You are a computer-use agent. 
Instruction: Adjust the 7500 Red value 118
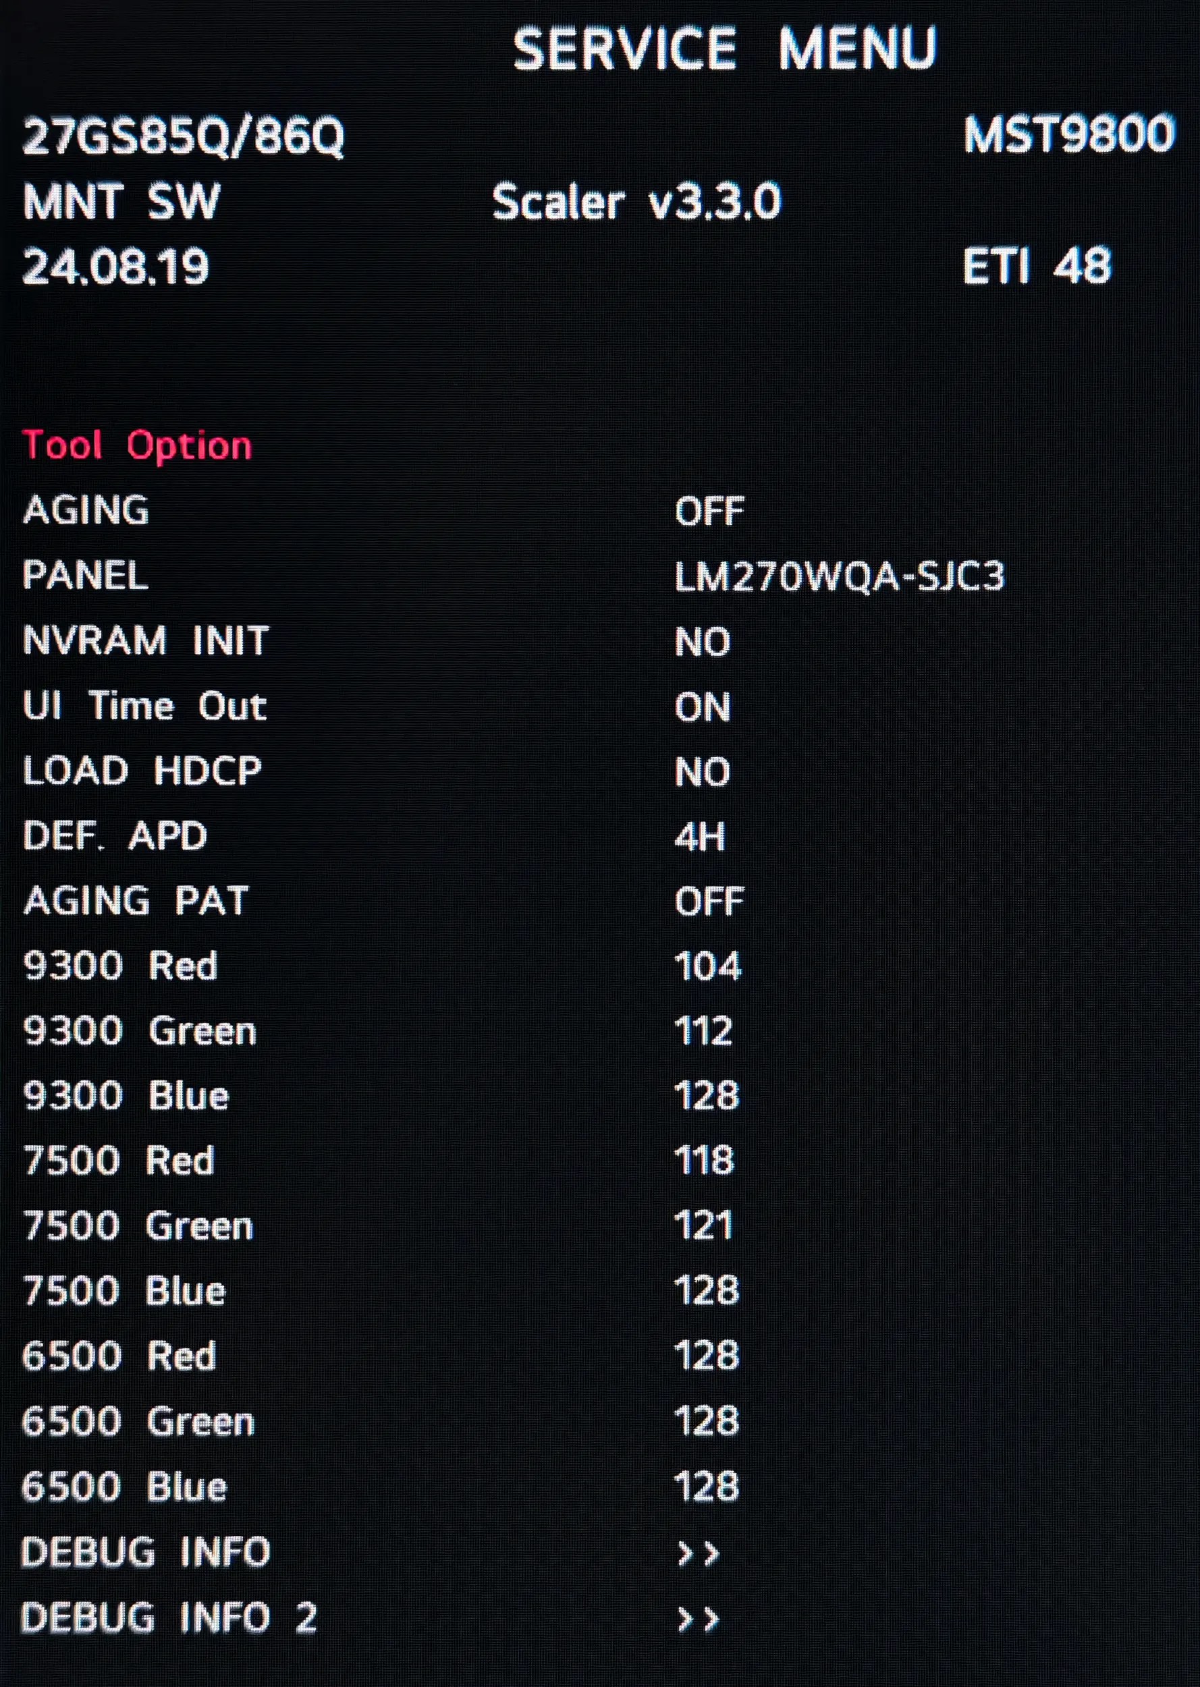[703, 1161]
